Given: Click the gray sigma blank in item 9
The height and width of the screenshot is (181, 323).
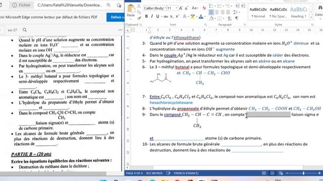Looking at the screenshot, I should [x=268, y=115].
